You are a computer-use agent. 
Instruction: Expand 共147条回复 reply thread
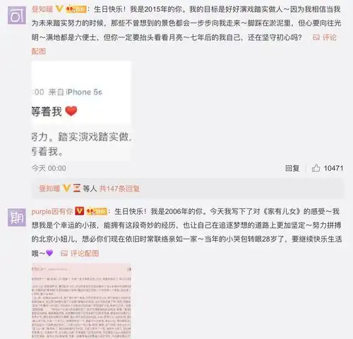pyautogui.click(x=119, y=189)
